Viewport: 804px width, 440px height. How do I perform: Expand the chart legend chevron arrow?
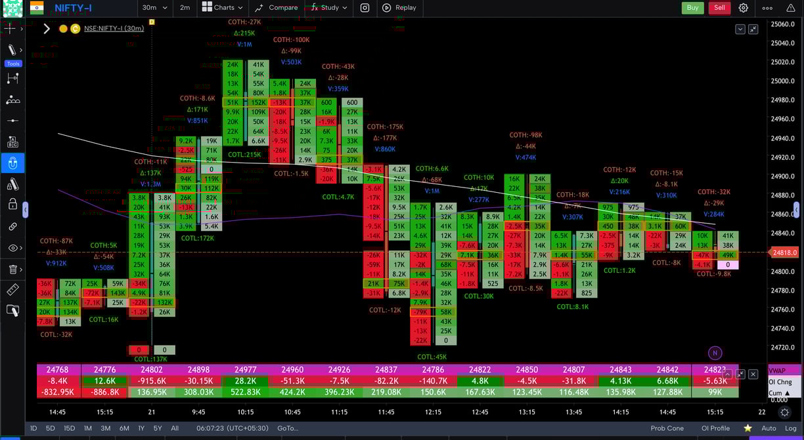click(47, 28)
